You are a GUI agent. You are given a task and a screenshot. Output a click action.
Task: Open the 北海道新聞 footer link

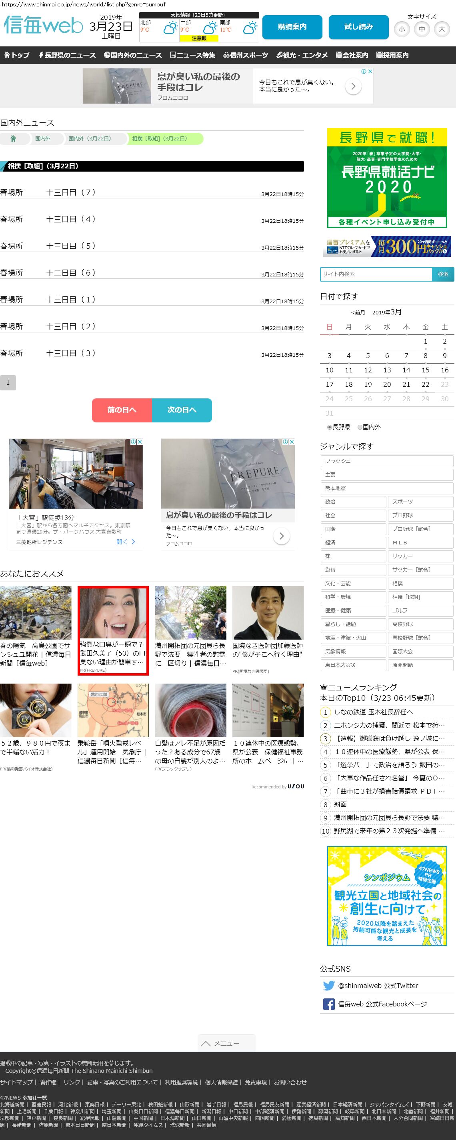point(12,1104)
